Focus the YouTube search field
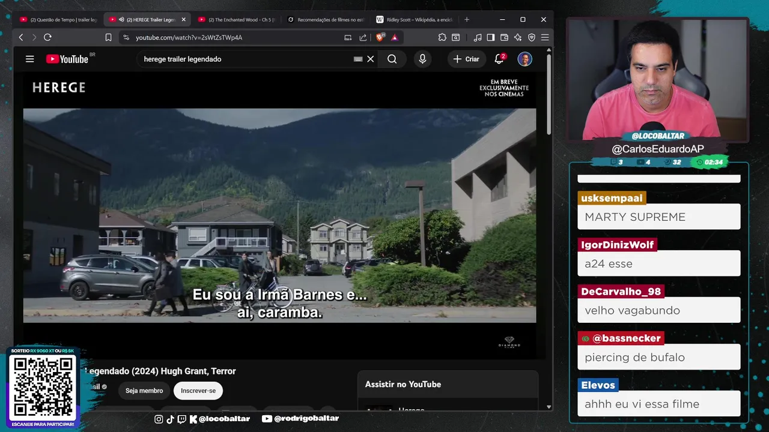This screenshot has height=432, width=769. pyautogui.click(x=246, y=59)
